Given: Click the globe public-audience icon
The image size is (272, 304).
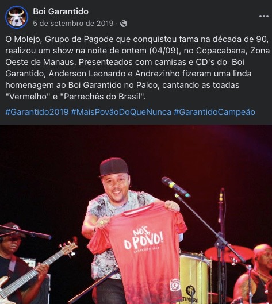Looking at the screenshot, I should coord(124,24).
